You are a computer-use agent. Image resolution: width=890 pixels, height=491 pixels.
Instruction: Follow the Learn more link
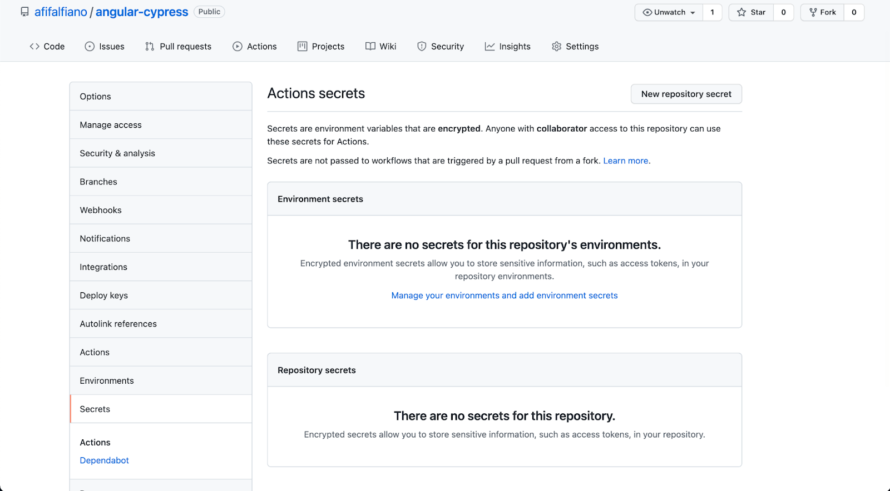tap(626, 161)
